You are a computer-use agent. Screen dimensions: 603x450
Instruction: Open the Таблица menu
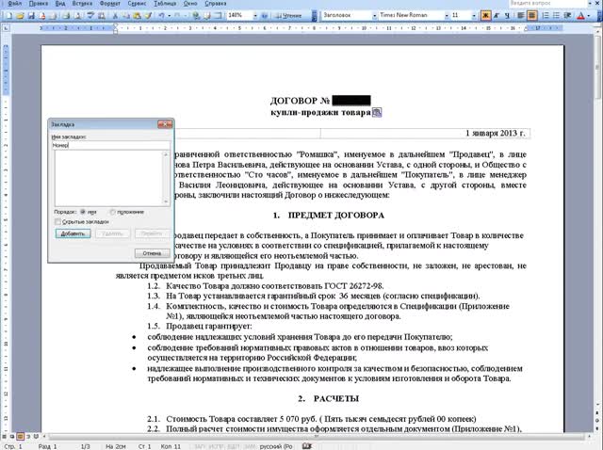(x=165, y=4)
